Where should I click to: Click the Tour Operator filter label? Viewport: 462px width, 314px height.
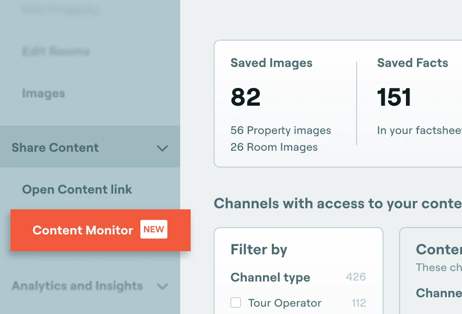pyautogui.click(x=284, y=303)
